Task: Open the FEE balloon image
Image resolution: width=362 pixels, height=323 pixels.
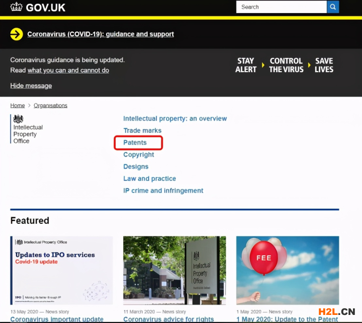Action: tap(288, 270)
